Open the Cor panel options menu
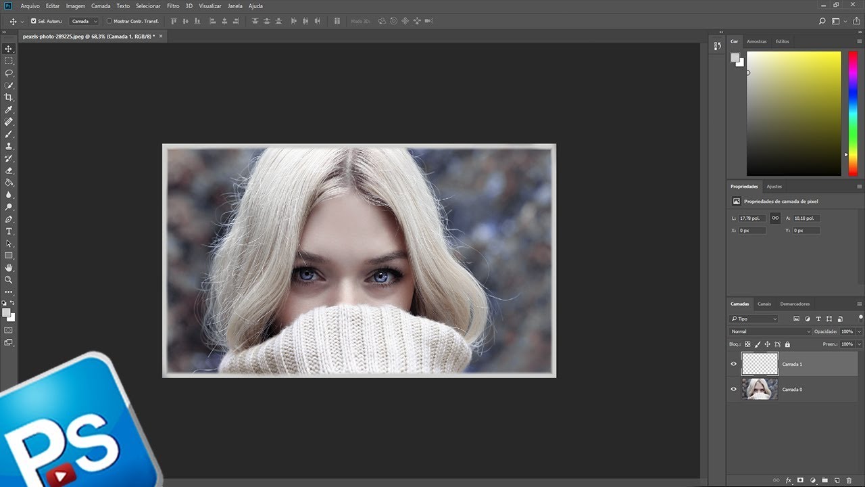This screenshot has height=487, width=865. point(860,41)
